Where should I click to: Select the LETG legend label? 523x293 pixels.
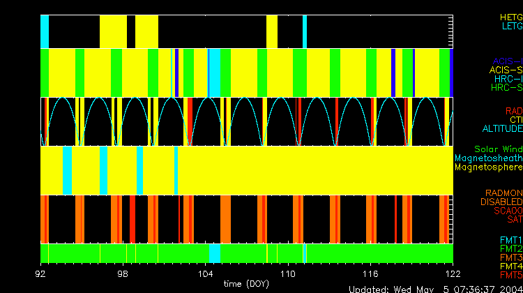[512, 26]
